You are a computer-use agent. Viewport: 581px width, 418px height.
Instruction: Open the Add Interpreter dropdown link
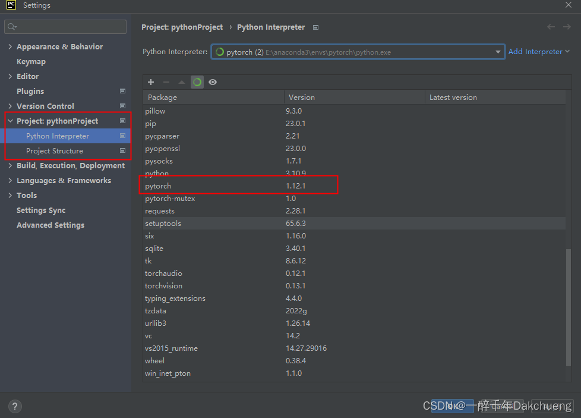pos(539,52)
